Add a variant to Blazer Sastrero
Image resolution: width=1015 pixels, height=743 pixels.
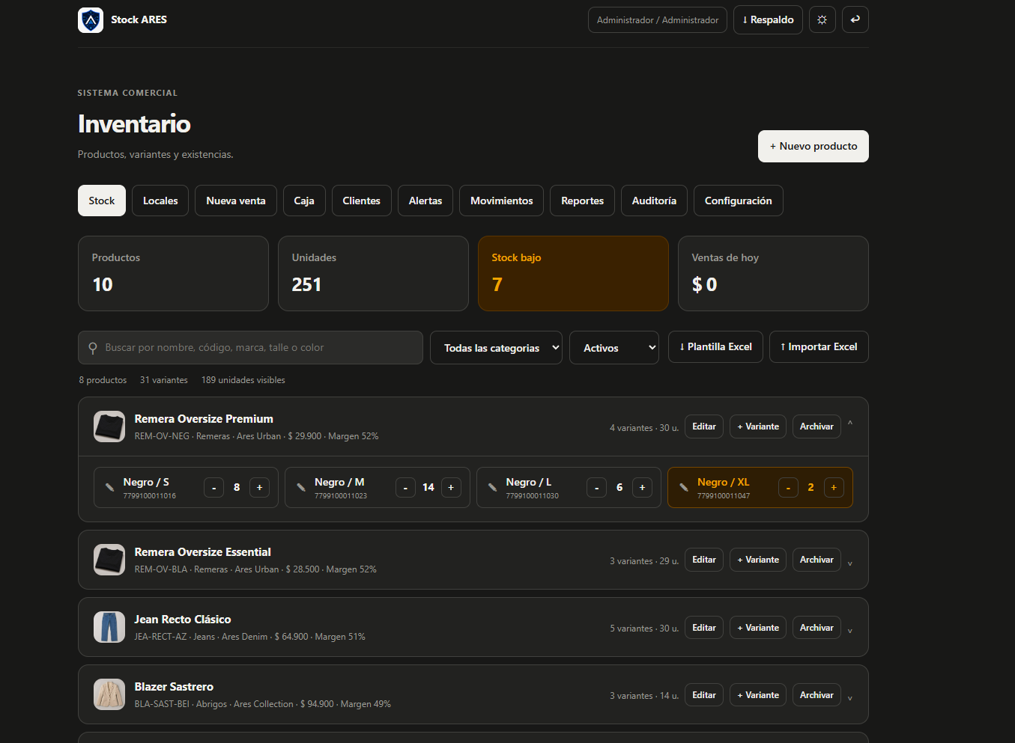pyautogui.click(x=758, y=695)
